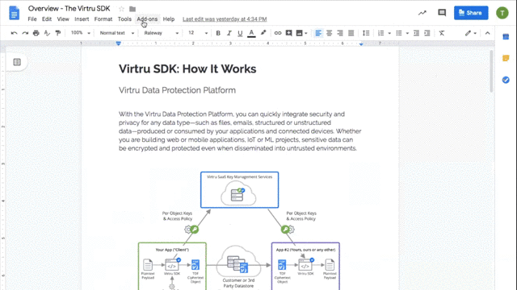Open the comment history
The width and height of the screenshot is (517, 290).
442,13
